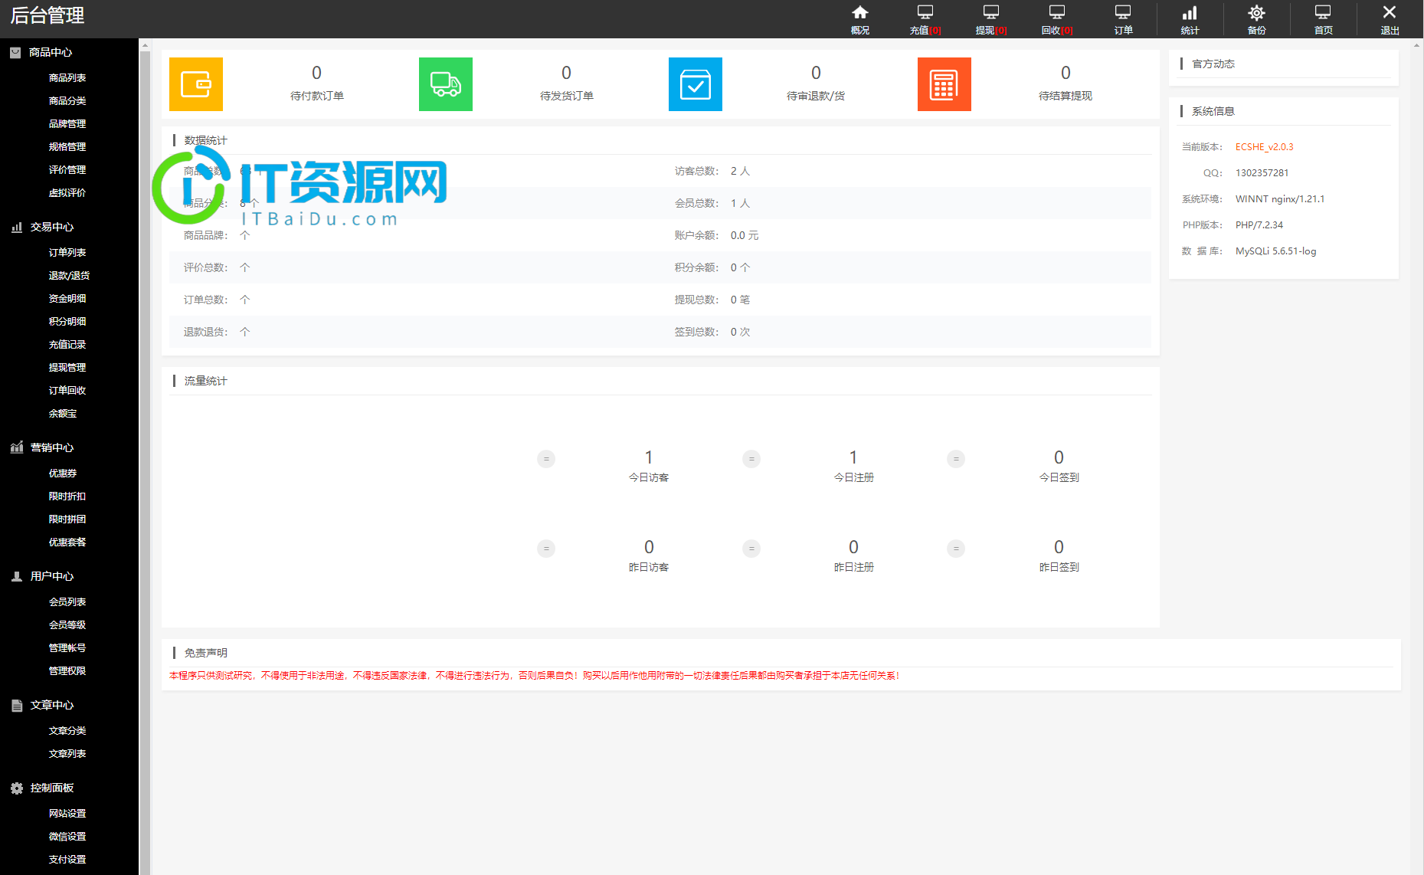The image size is (1424, 875).
Task: Open 积分明细 in the sidebar
Action: (x=67, y=322)
